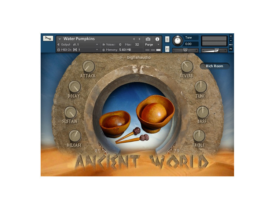275x210 pixels.
Task: Click the volume level slider
Action: pos(214,50)
